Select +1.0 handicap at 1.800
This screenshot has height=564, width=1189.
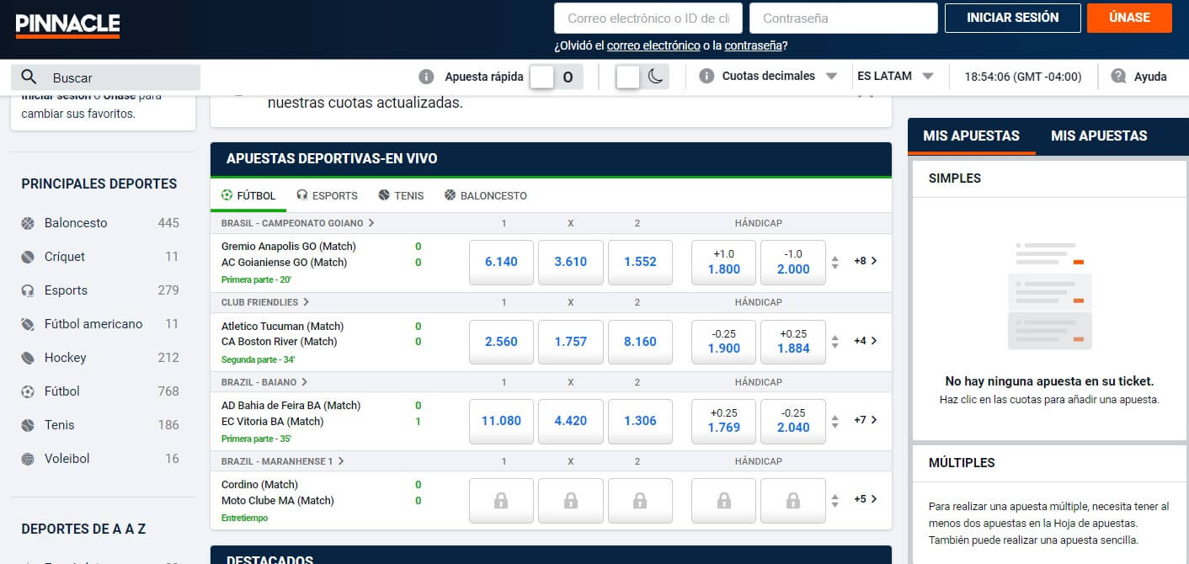tap(724, 262)
